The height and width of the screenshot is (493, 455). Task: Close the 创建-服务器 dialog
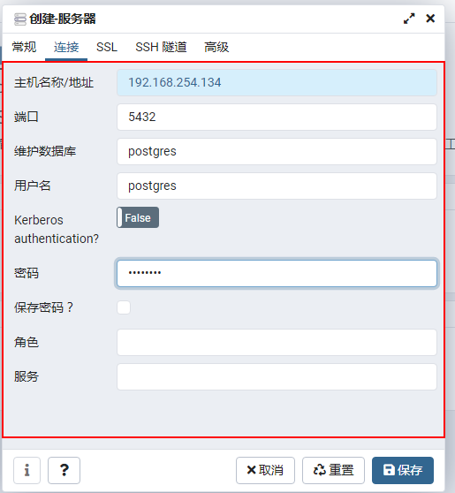point(430,19)
